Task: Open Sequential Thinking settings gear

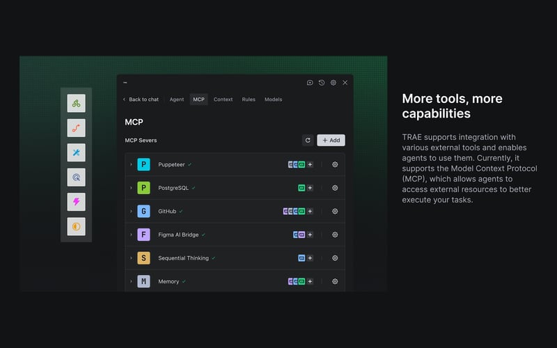Action: 335,258
